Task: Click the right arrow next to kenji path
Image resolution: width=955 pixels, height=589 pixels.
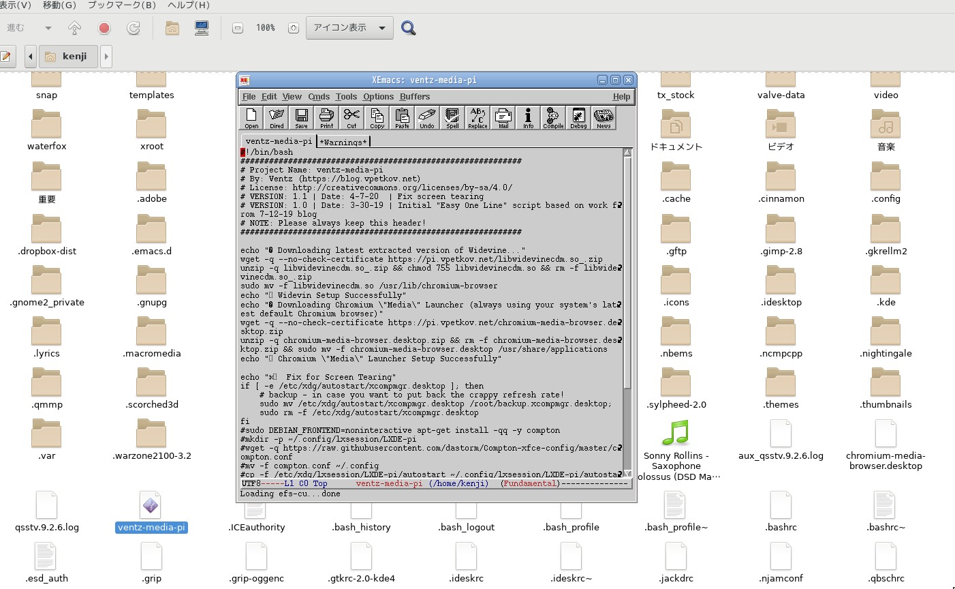Action: tap(106, 57)
